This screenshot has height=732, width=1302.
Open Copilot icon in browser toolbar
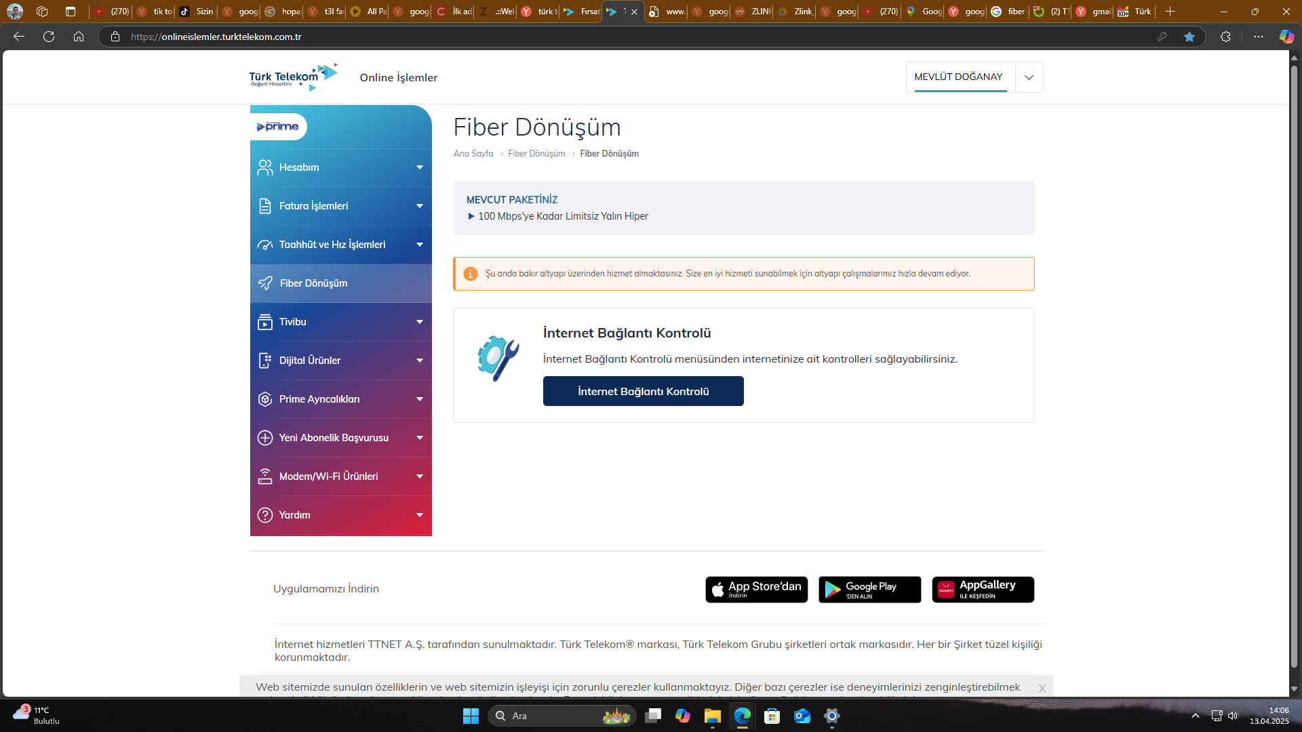pyautogui.click(x=1286, y=37)
